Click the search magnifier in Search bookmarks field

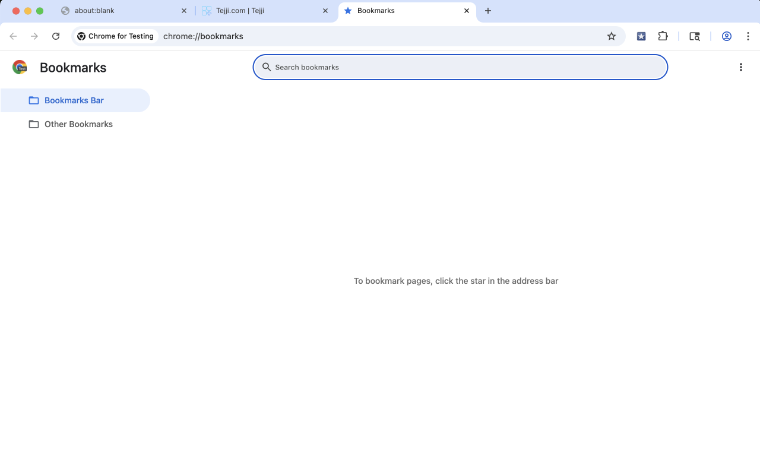tap(267, 67)
